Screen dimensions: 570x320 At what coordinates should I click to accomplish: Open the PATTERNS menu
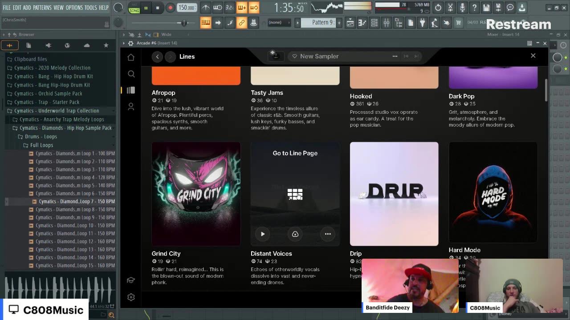click(x=42, y=8)
